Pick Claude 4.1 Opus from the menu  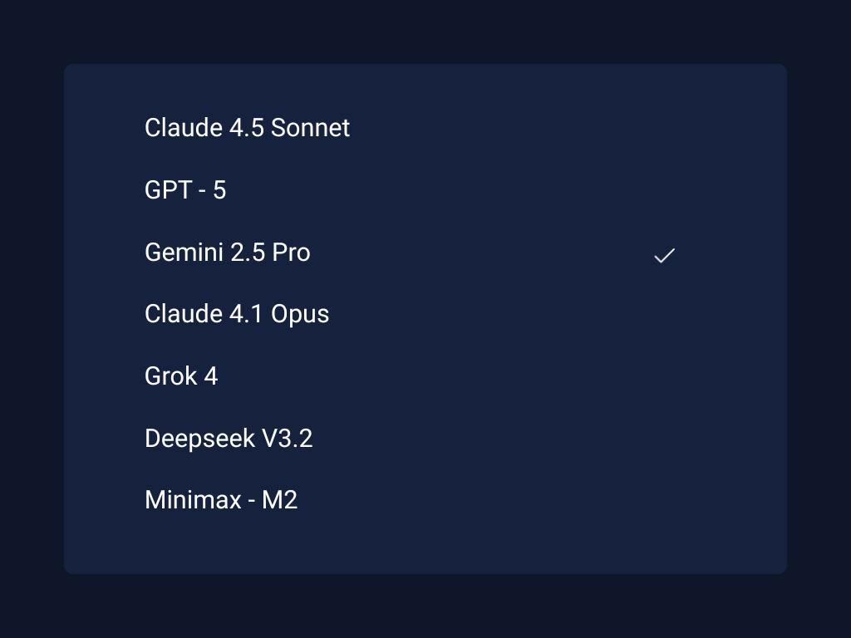pos(237,314)
